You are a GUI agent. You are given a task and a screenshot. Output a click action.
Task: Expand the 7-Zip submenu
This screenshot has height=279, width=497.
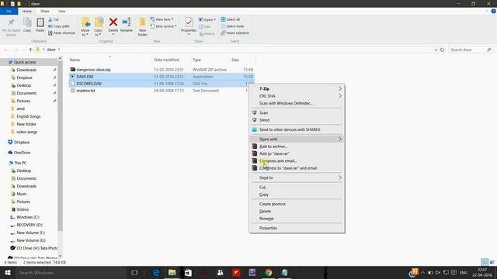[x=297, y=89]
